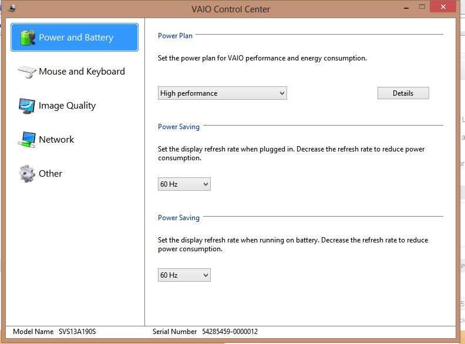Click the second Power Saving heading for battery
The height and width of the screenshot is (344, 465).
pyautogui.click(x=179, y=218)
